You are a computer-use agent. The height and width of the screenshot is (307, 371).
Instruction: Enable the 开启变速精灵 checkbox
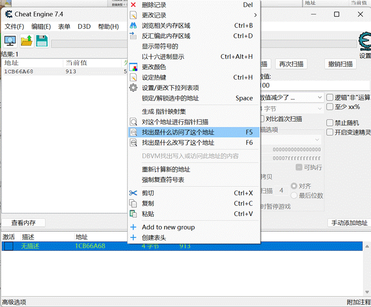[x=330, y=132]
